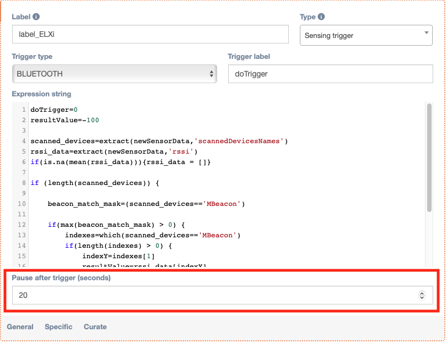Open the Type dropdown showing Sensing trigger
The width and height of the screenshot is (447, 343).
tap(366, 36)
